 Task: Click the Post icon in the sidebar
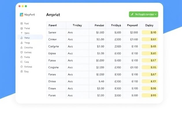pyautogui.click(x=21, y=23)
